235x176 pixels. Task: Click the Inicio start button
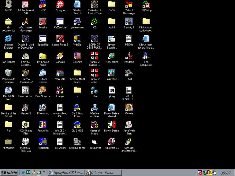9,173
